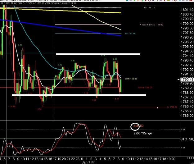Select the WS1 1801.43 level label
194x164 pixels.
pos(149,8)
